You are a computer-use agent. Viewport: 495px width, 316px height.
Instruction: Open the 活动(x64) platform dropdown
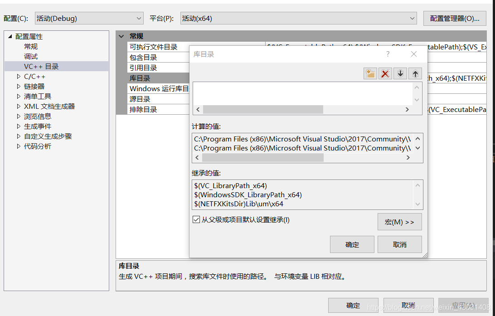point(412,18)
